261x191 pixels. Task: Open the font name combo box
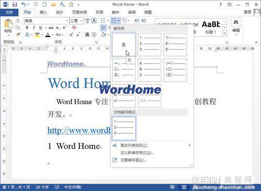tap(46, 21)
